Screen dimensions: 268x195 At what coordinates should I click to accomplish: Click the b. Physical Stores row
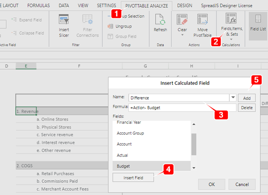(x=62, y=127)
